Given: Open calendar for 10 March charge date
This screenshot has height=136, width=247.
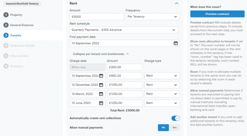Looking at the screenshot, I should [101, 94].
